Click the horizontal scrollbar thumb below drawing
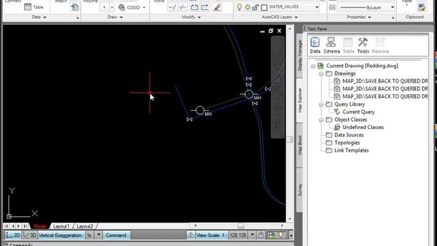437x246 pixels. click(241, 225)
